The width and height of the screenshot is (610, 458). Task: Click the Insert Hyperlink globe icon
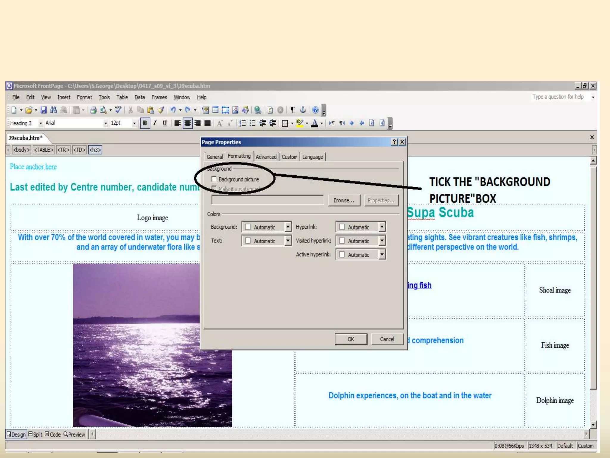[258, 110]
